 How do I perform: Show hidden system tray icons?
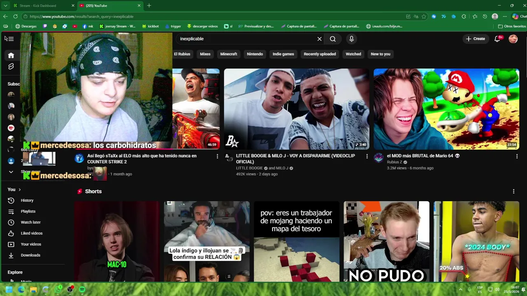tap(461, 289)
